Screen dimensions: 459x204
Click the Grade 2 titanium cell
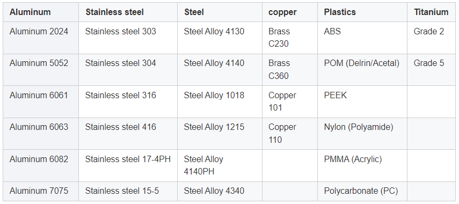(431, 38)
